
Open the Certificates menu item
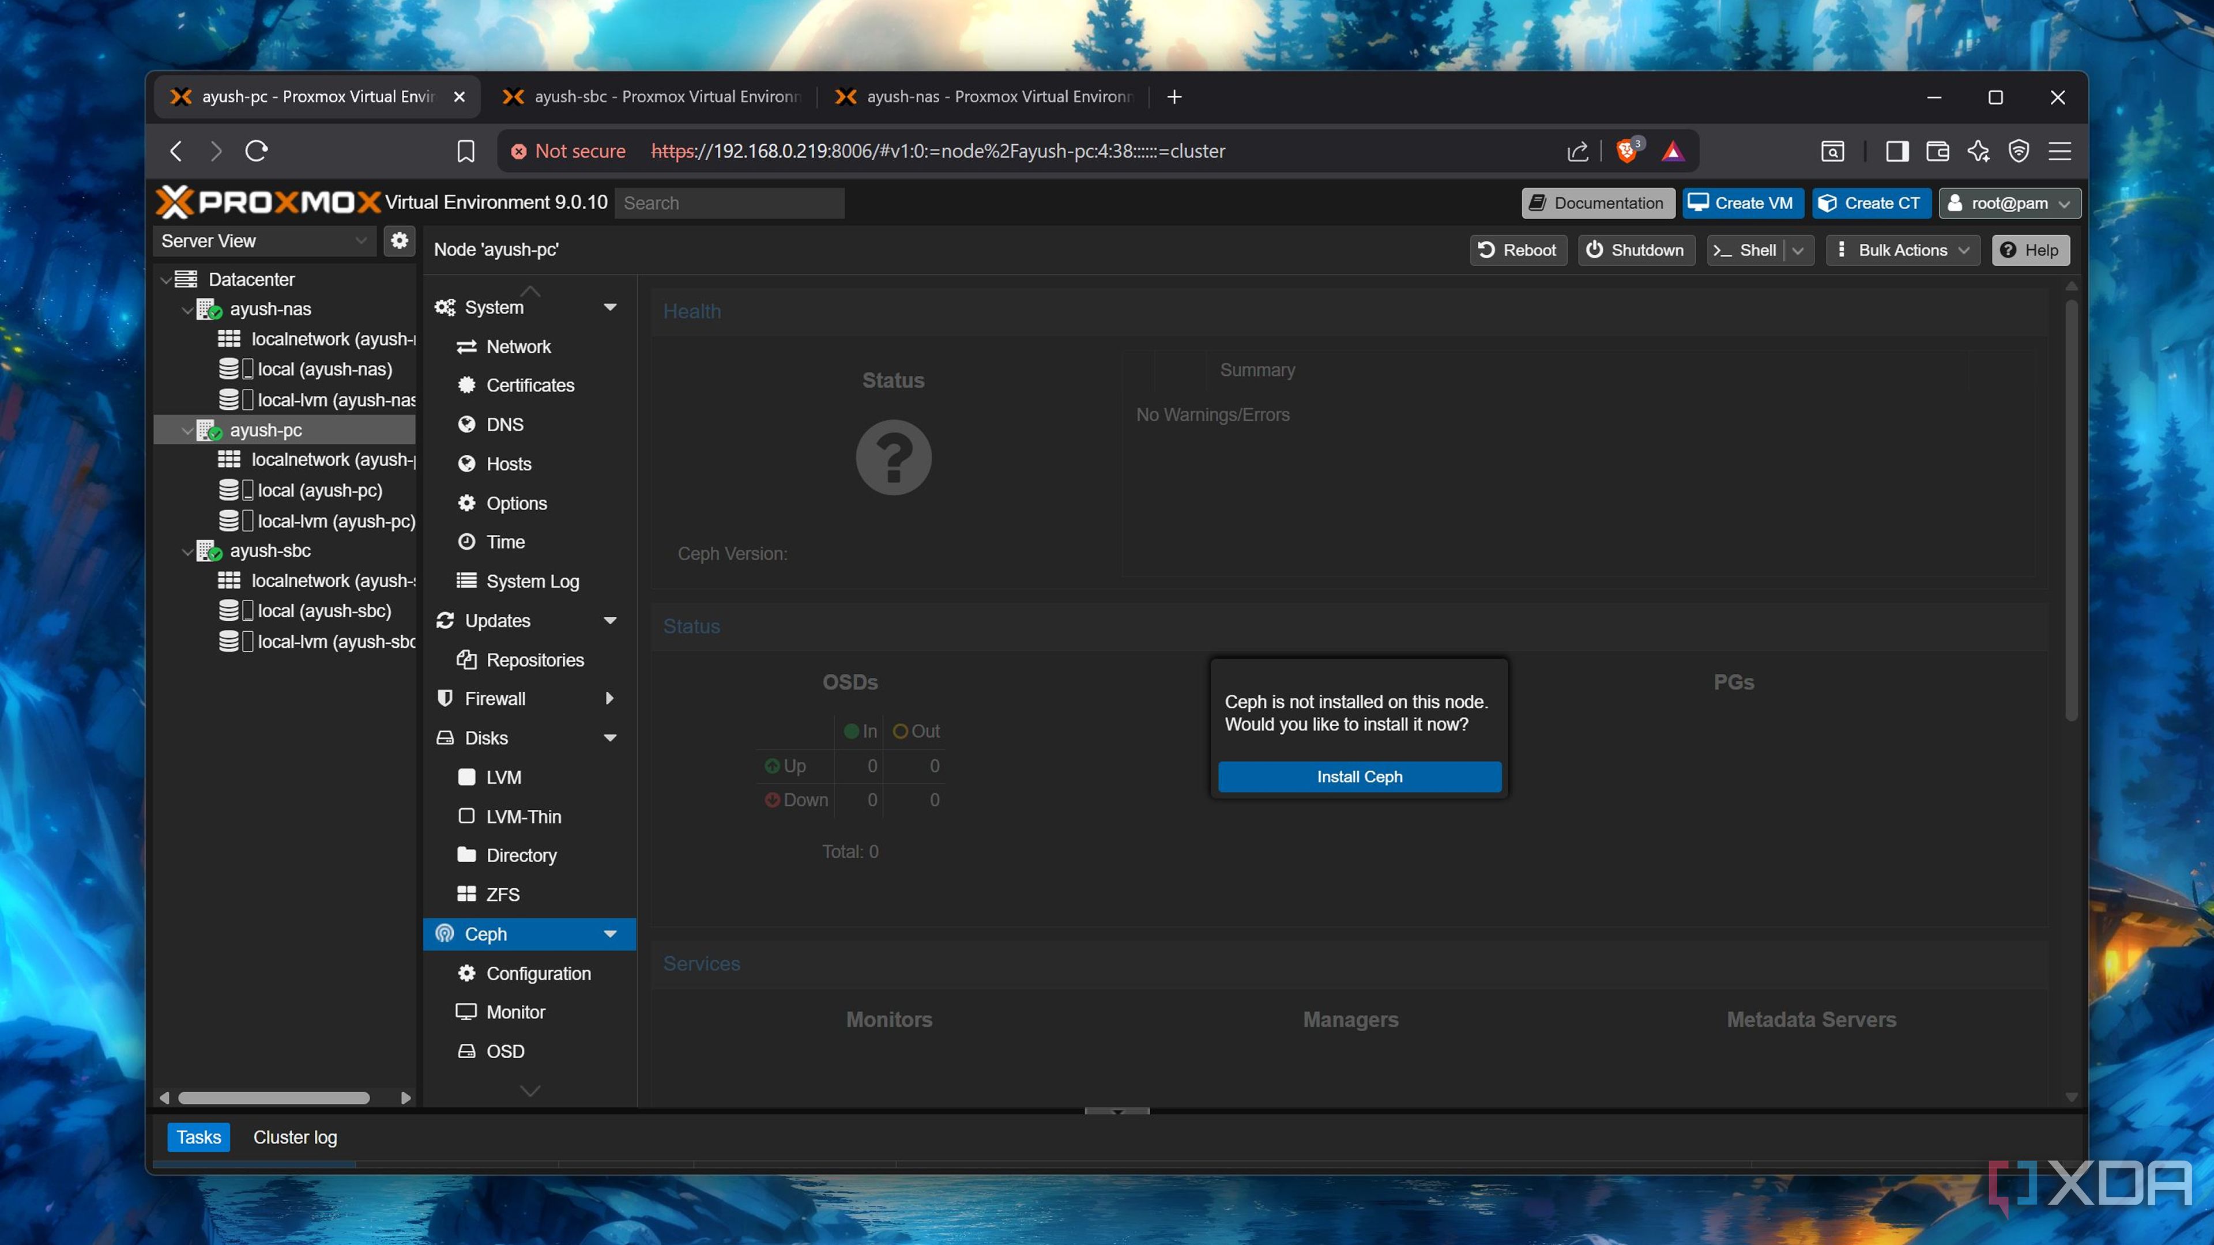(x=529, y=386)
